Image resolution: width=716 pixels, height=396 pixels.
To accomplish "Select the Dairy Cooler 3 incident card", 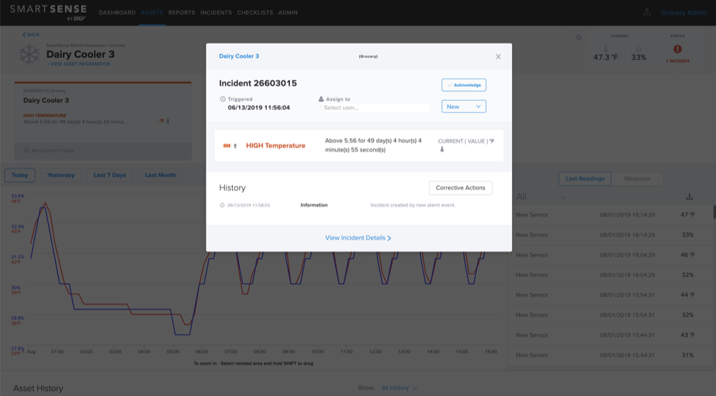I will 102,121.
